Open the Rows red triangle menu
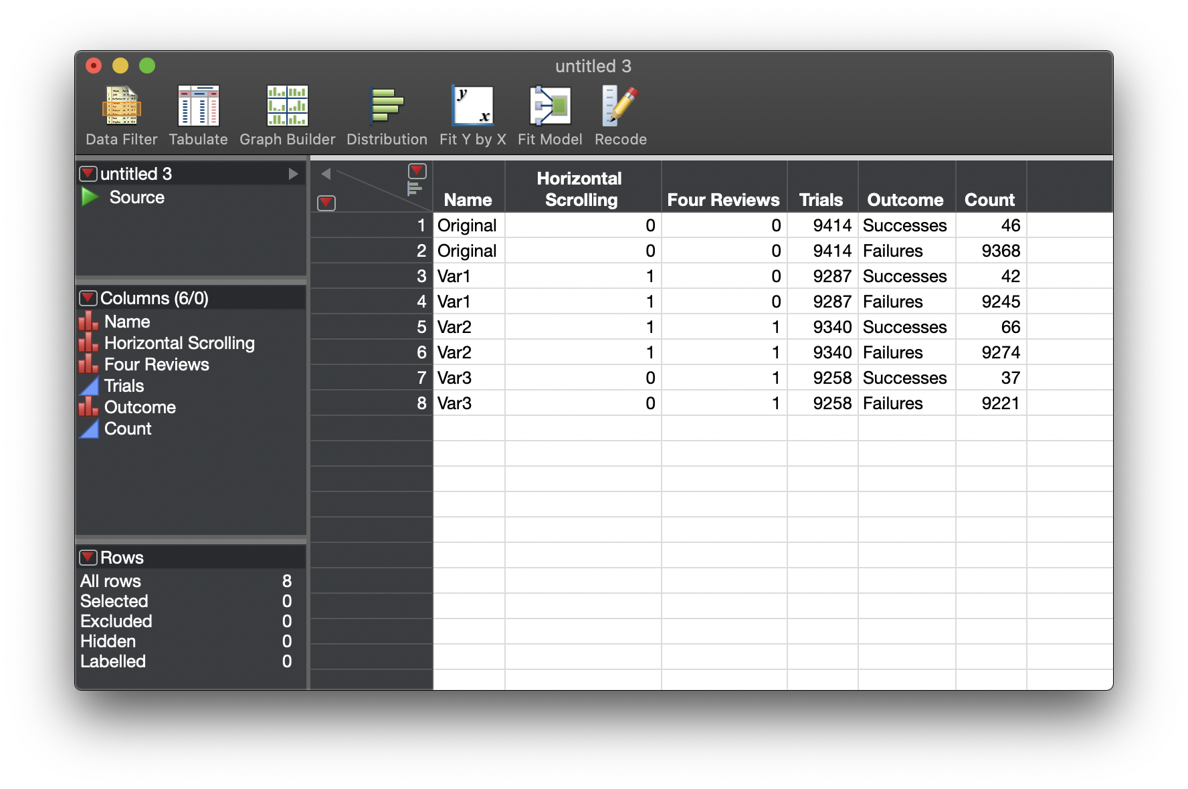This screenshot has height=789, width=1188. (x=88, y=558)
